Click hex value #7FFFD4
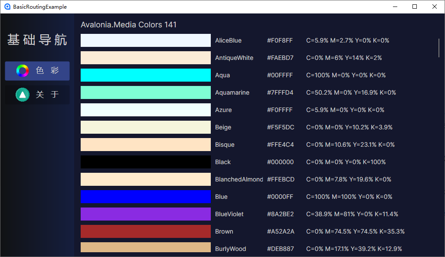445x257 pixels. [280, 92]
